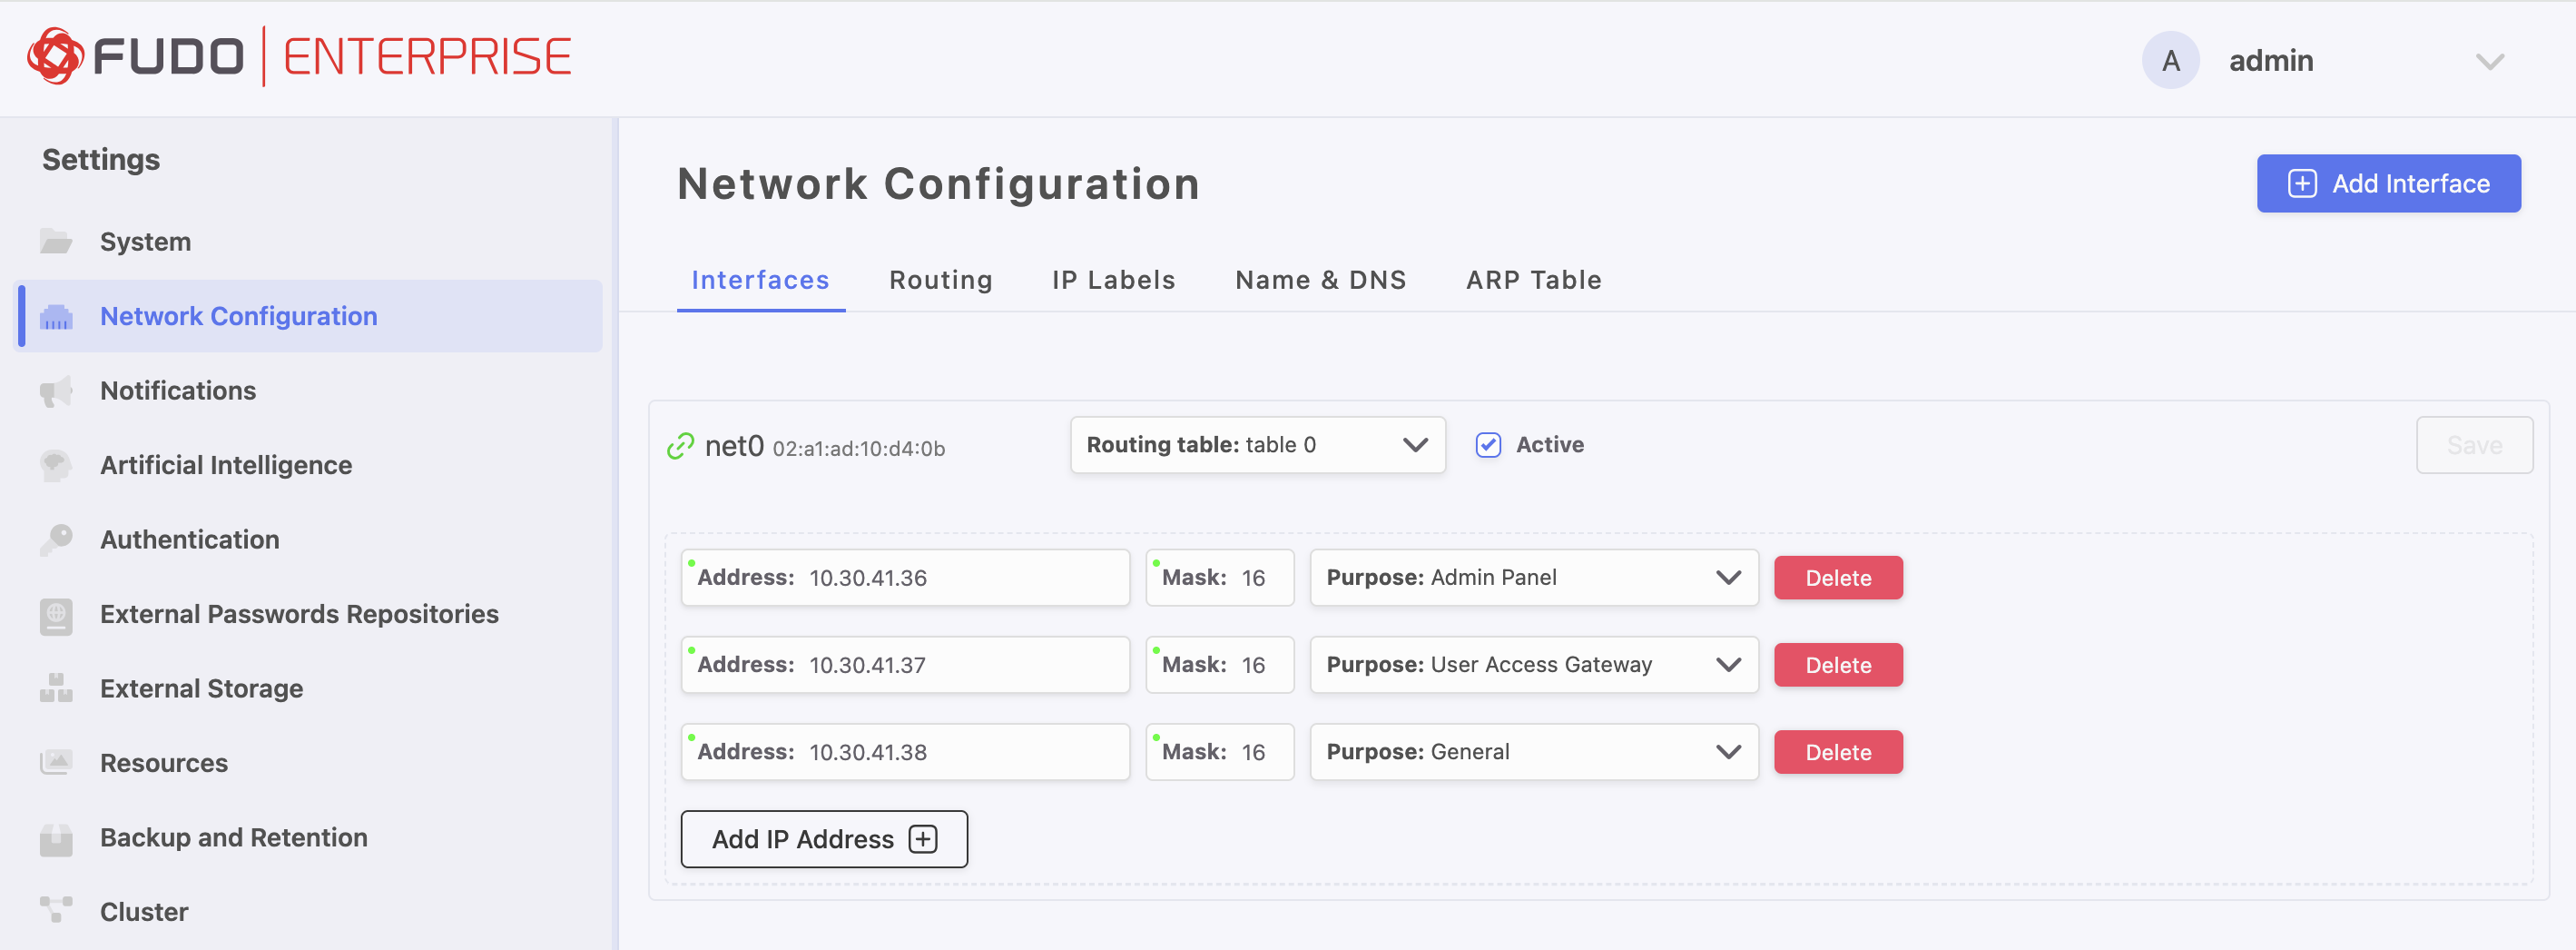
Task: Click the Cluster nodes icon
Action: 56,911
